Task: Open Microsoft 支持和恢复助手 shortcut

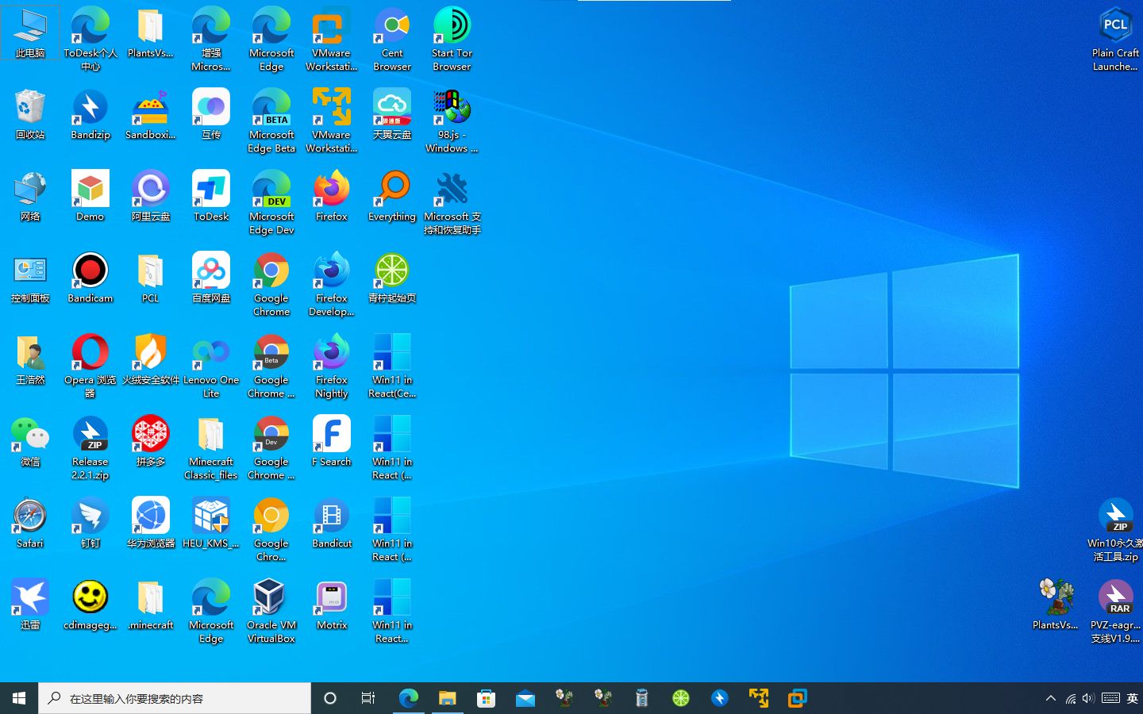Action: click(x=452, y=202)
